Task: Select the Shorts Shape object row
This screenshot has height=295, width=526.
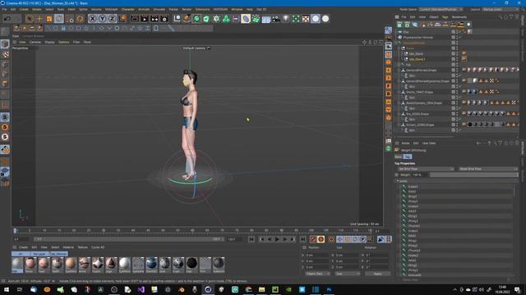Action: (419, 92)
